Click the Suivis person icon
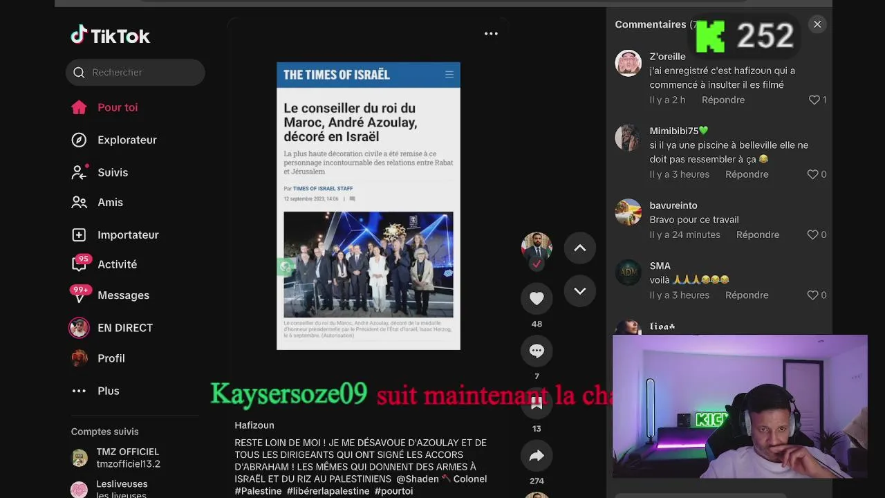 (79, 172)
